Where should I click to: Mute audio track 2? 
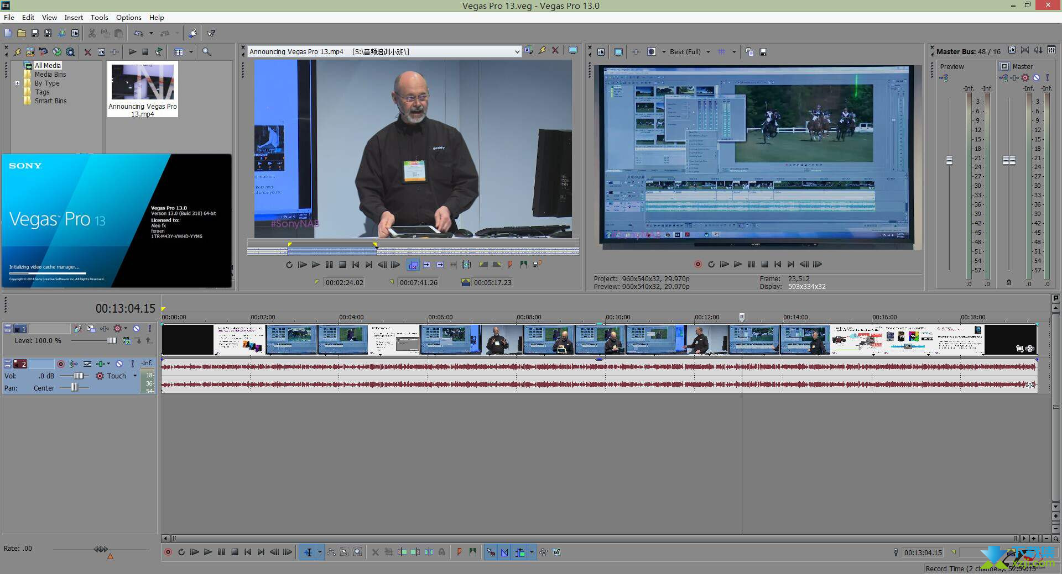pyautogui.click(x=119, y=364)
